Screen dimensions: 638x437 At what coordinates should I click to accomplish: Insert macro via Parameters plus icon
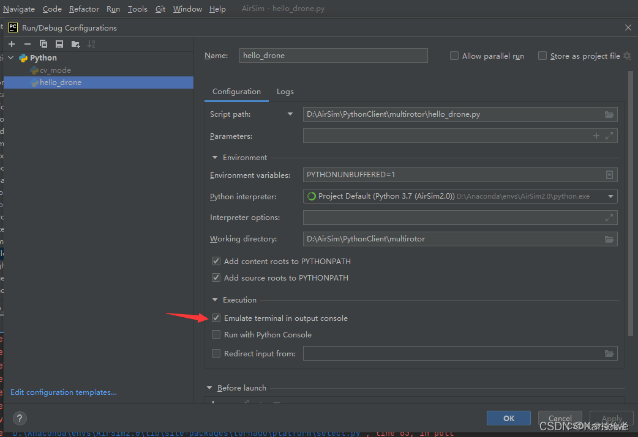596,136
